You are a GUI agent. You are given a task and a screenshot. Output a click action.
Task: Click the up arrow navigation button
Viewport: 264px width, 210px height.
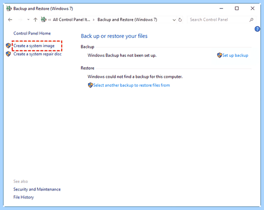[x=35, y=20]
